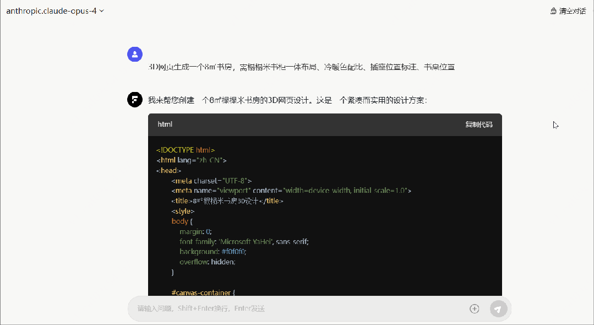Screen dimensions: 594x325
Task: Click the send message paper-plane button
Action: (499, 308)
